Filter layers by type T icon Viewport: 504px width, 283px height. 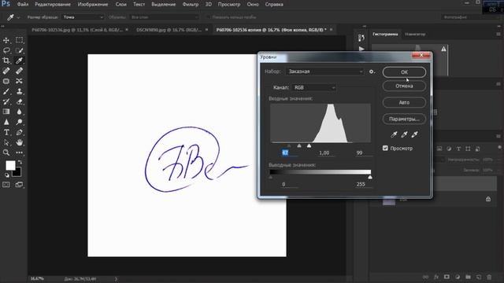pyautogui.click(x=458, y=149)
